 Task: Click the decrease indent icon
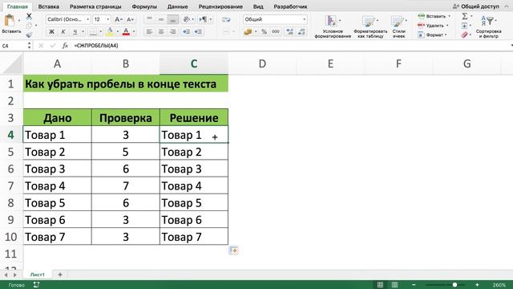[187, 32]
